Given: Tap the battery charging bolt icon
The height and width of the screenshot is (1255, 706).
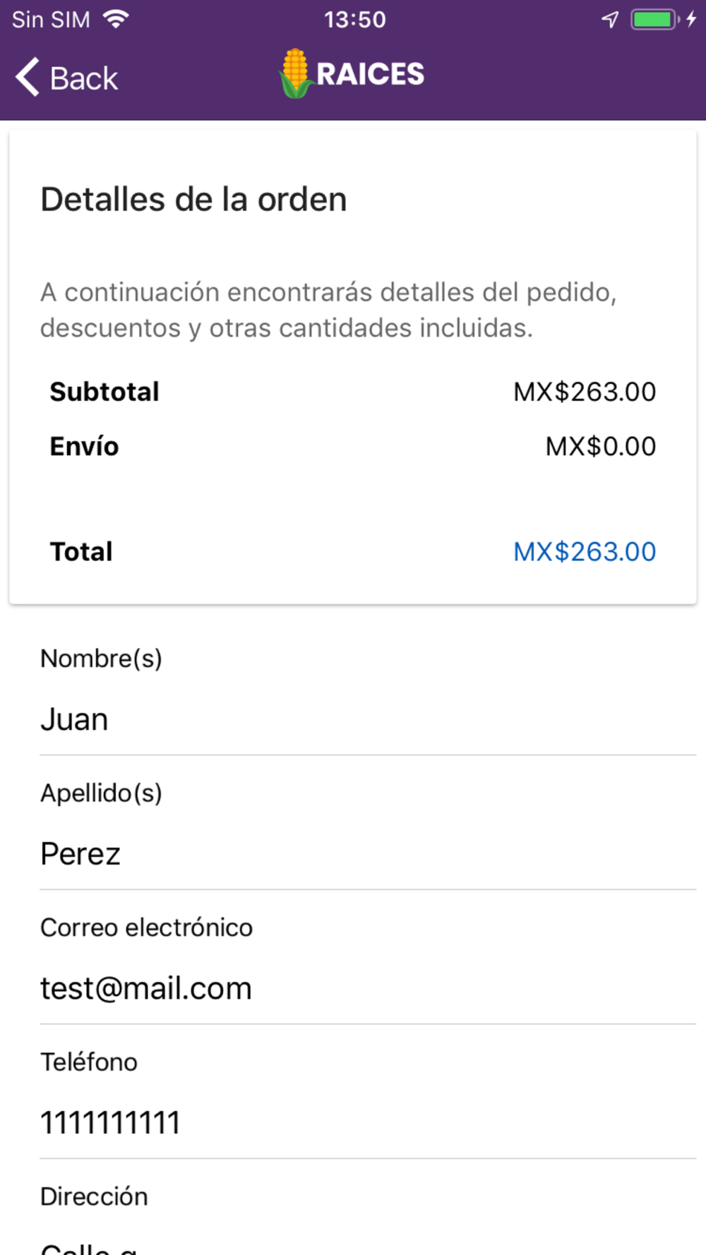Looking at the screenshot, I should coord(691,19).
